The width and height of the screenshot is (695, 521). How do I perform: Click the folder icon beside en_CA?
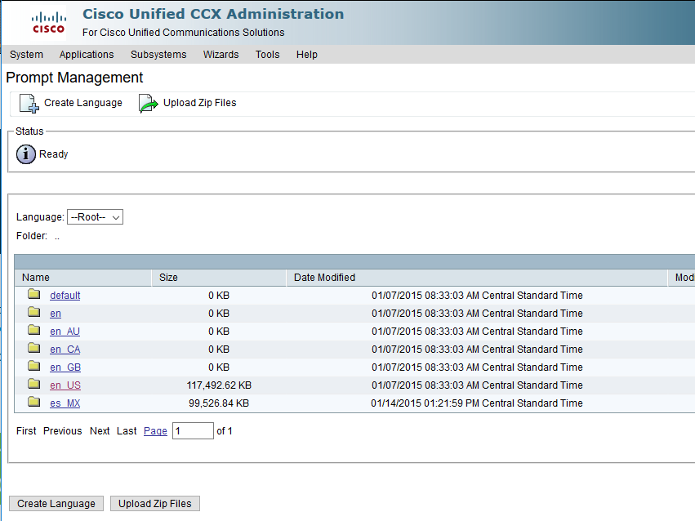pyautogui.click(x=34, y=348)
